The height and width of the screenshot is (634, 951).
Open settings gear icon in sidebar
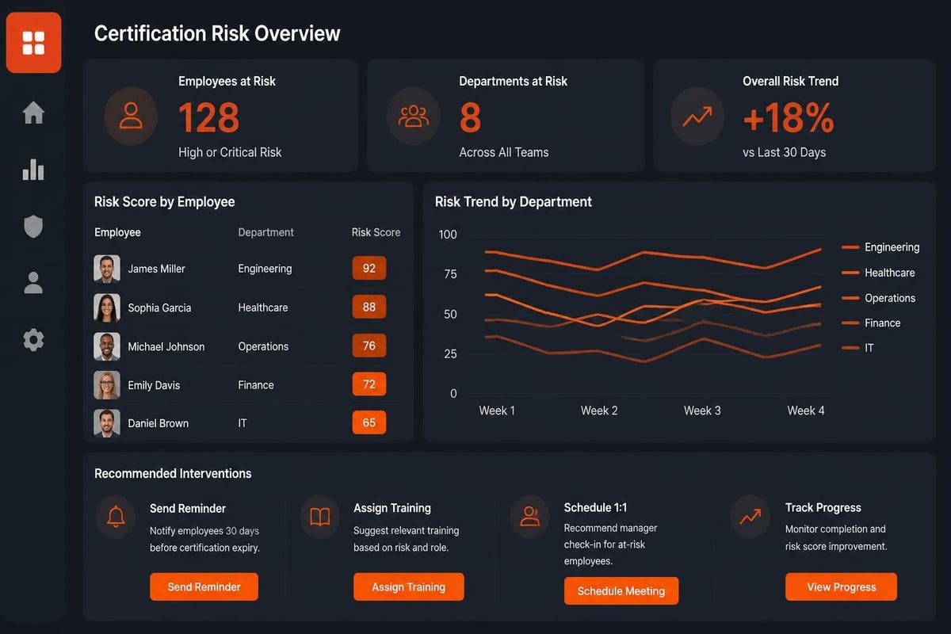(x=33, y=340)
